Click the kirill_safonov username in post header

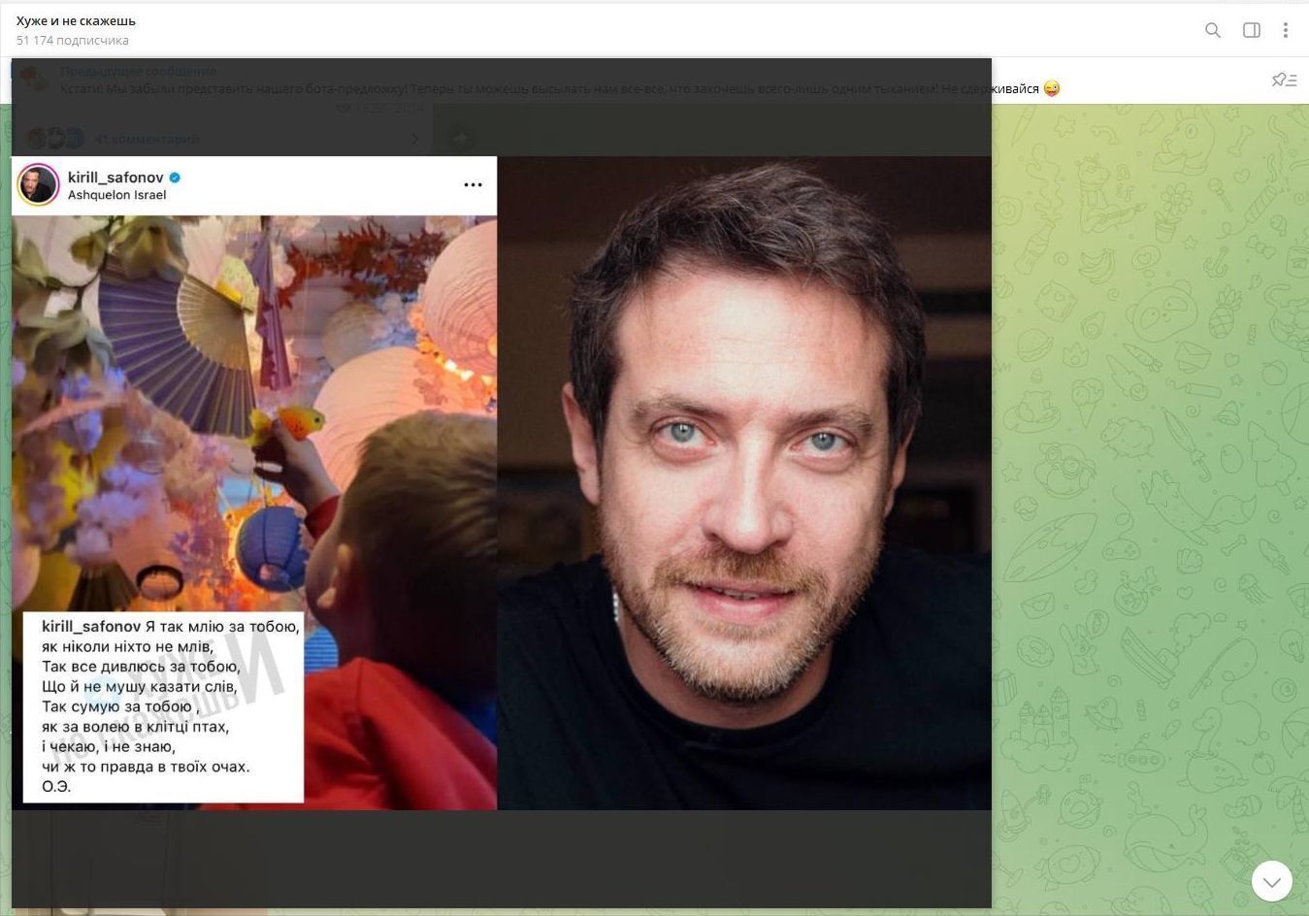(x=115, y=178)
